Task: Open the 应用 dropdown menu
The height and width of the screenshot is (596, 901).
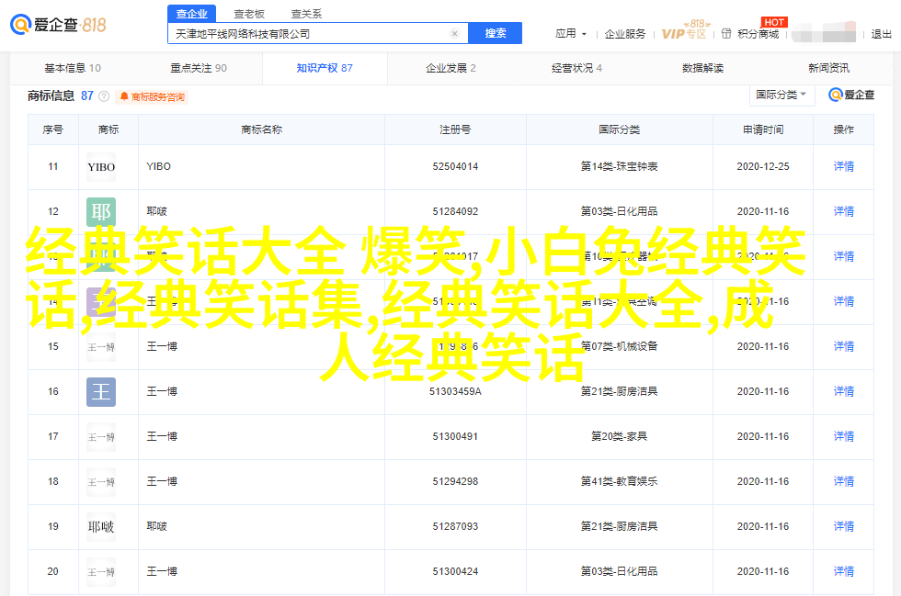Action: 570,34
